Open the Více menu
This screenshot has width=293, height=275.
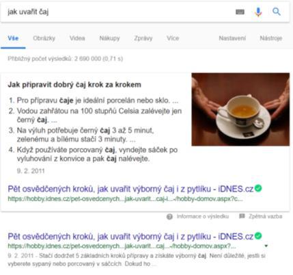[173, 38]
